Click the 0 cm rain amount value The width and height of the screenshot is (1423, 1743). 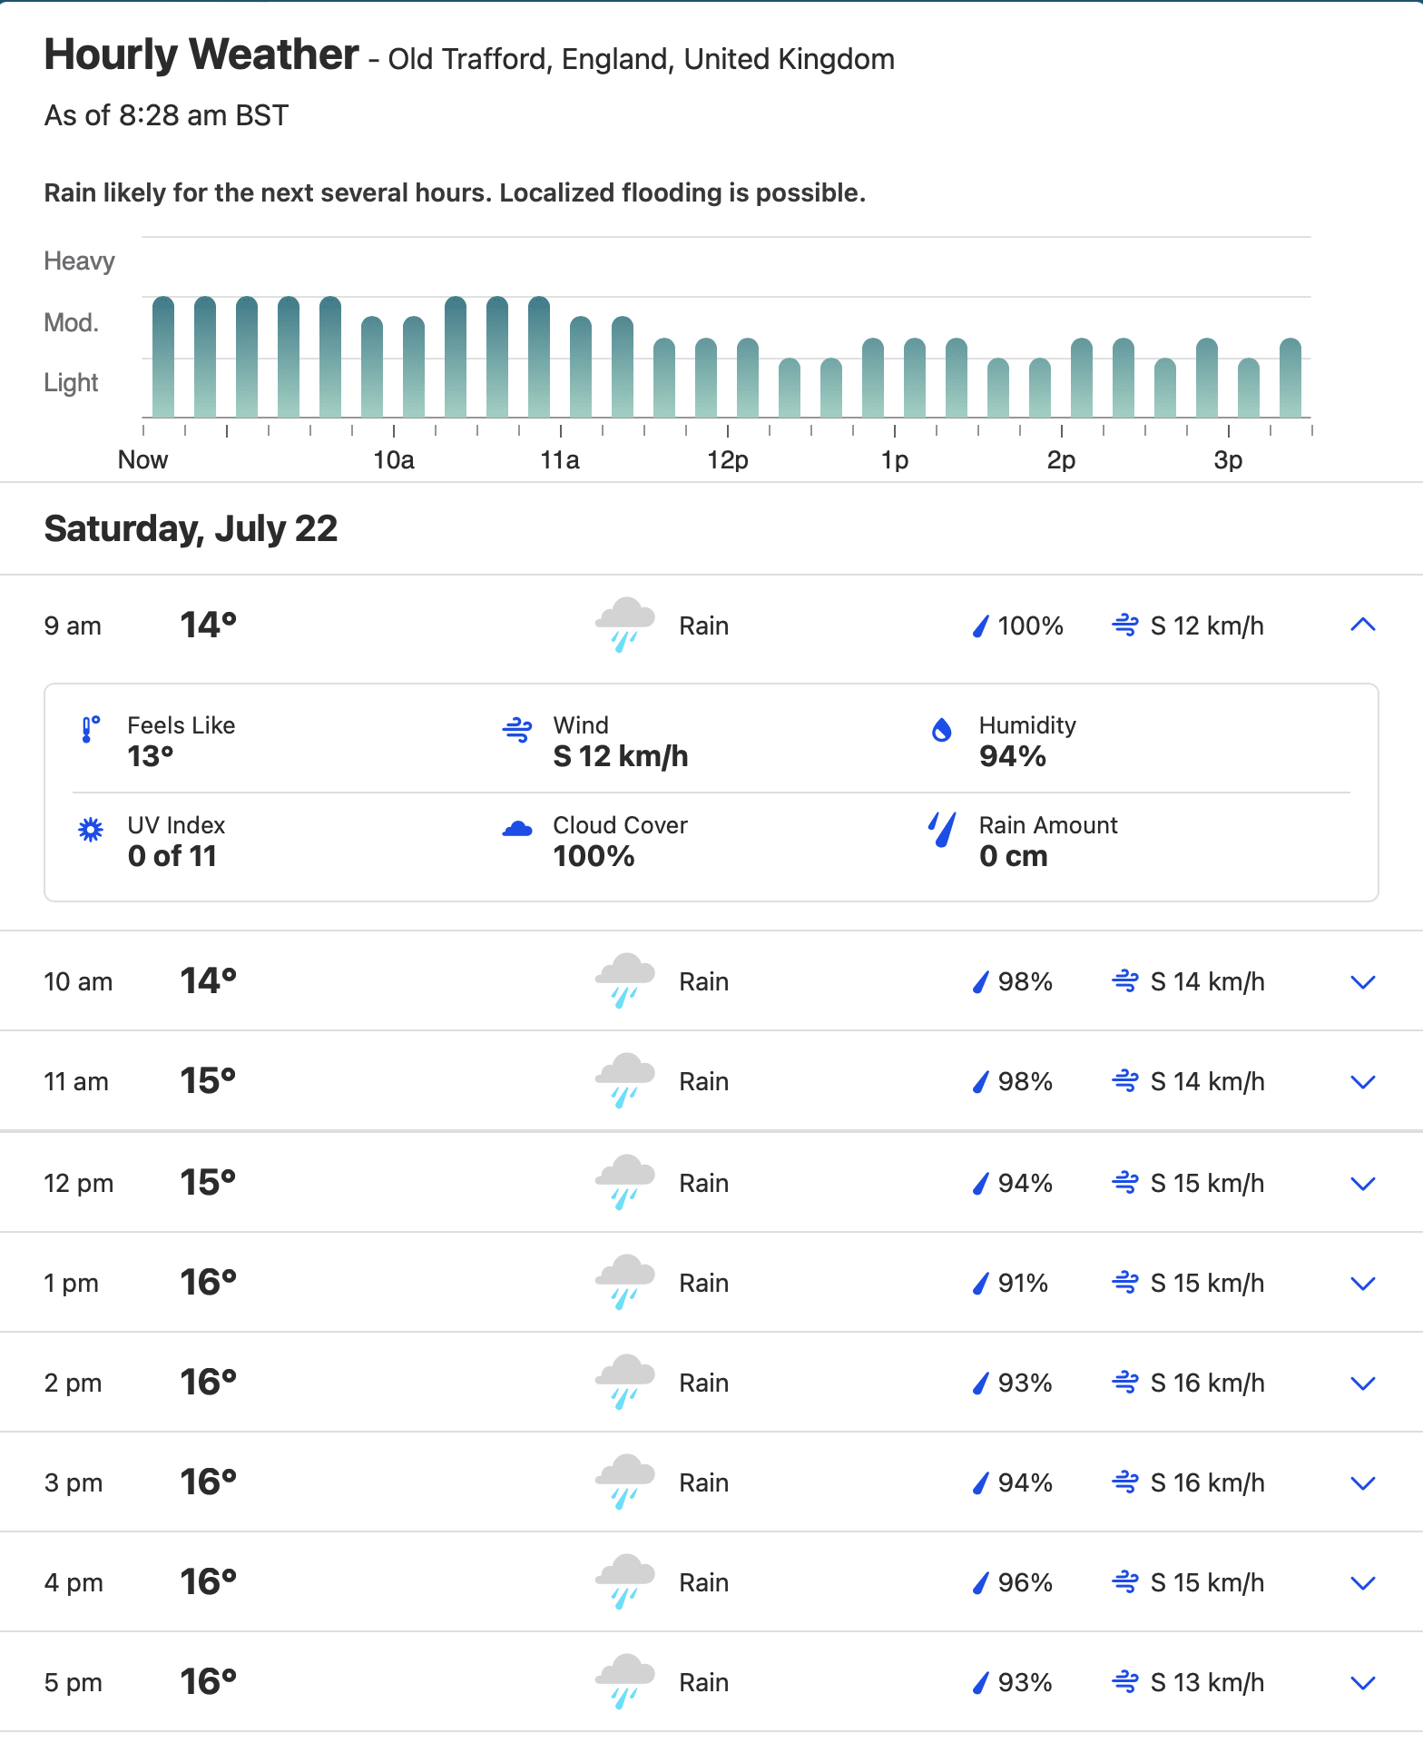pyautogui.click(x=1014, y=856)
